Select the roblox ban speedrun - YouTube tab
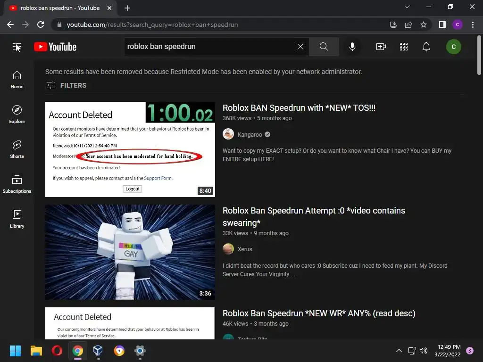Viewport: 483px width, 362px height. pyautogui.click(x=60, y=8)
